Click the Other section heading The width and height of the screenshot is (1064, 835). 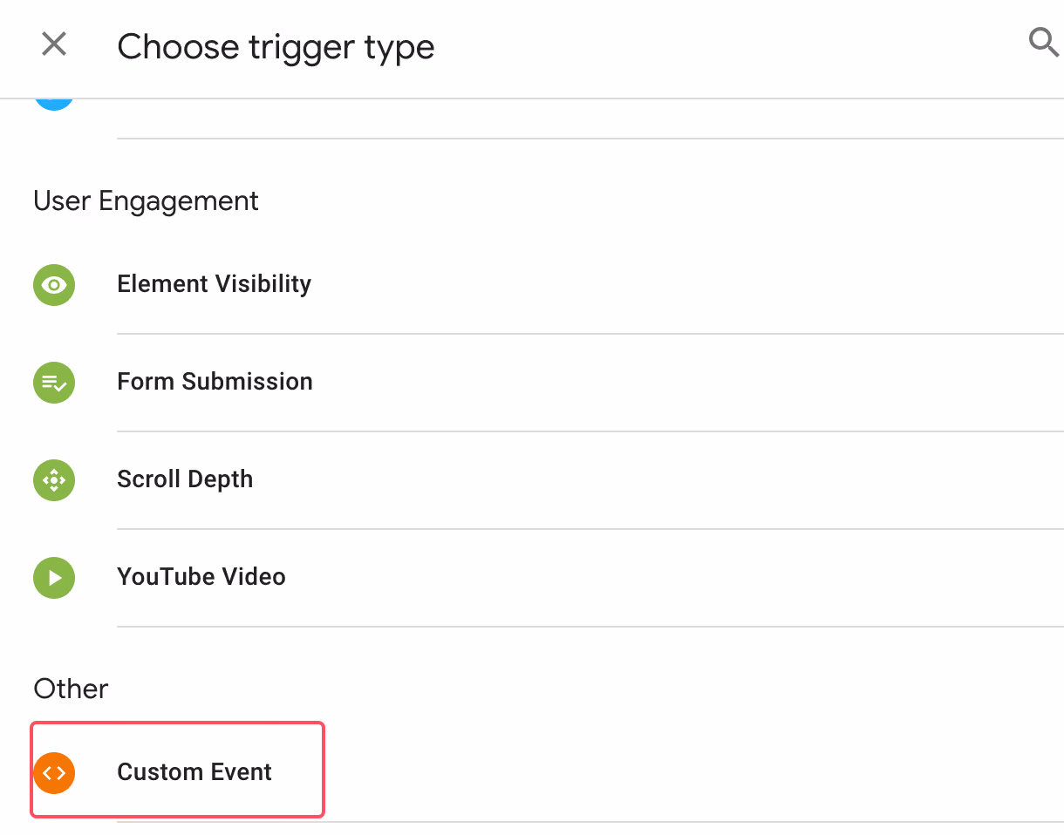coord(71,689)
